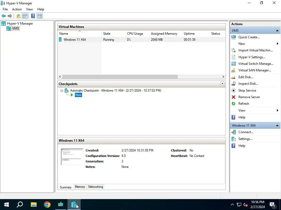Switch to the Networking tab

point(96,187)
